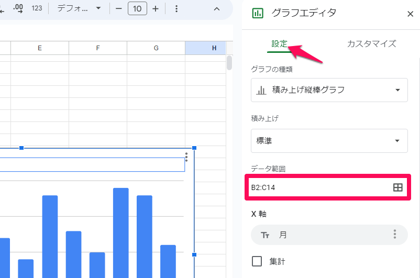Open the グラフの種類 dropdown
The height and width of the screenshot is (278, 420).
click(329, 90)
